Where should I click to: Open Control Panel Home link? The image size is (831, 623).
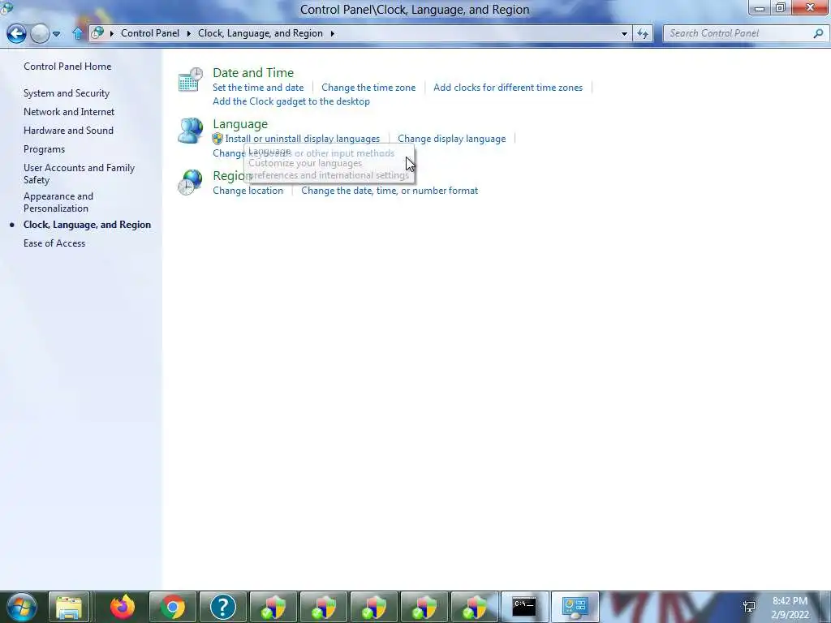coord(67,67)
